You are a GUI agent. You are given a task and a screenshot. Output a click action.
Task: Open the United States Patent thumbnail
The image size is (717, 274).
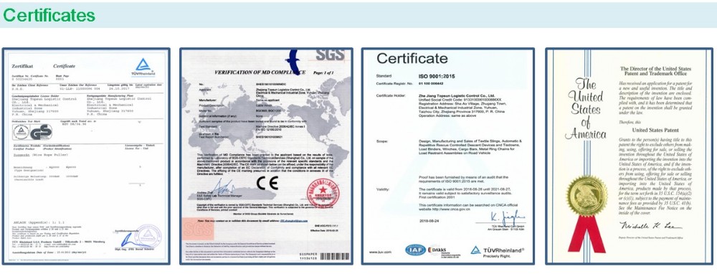630,156
